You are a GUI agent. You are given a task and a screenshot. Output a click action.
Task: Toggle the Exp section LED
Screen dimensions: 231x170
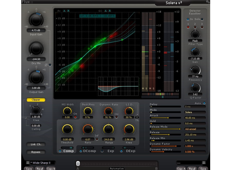tap(102, 151)
